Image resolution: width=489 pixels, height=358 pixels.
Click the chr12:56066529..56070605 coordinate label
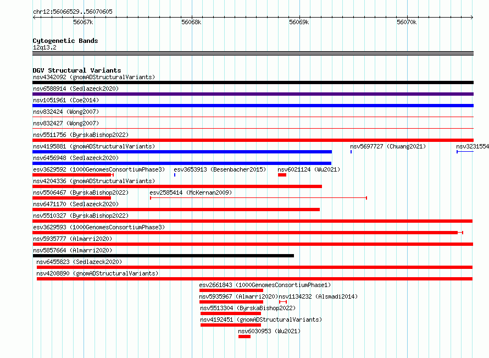coord(73,12)
